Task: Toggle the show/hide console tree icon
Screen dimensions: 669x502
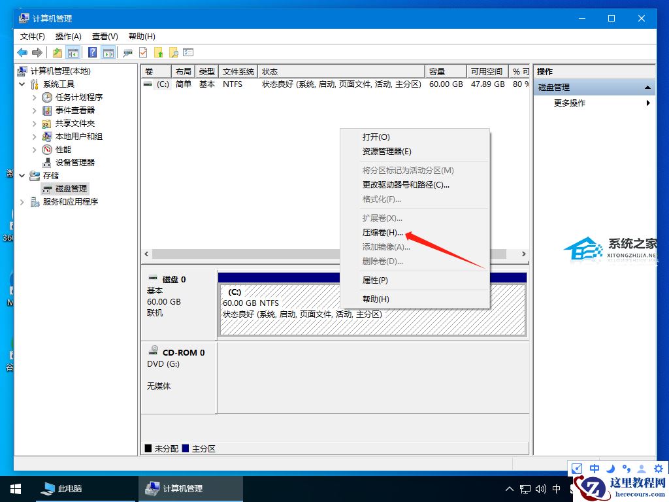Action: click(73, 52)
